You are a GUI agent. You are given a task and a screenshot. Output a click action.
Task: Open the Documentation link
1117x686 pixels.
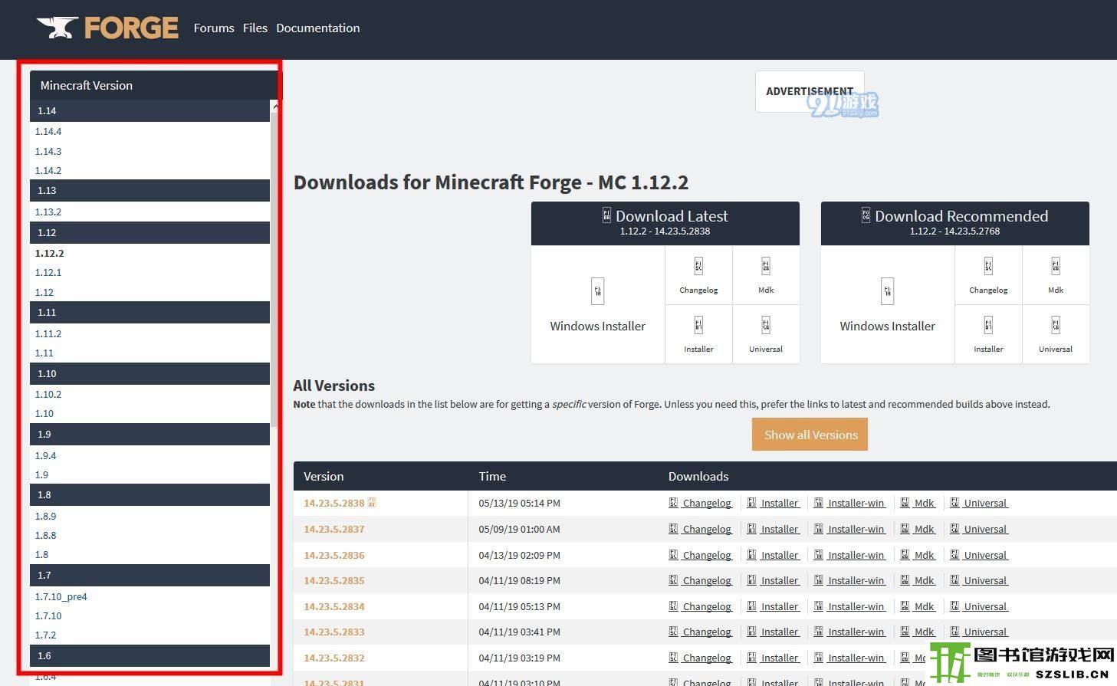tap(317, 28)
